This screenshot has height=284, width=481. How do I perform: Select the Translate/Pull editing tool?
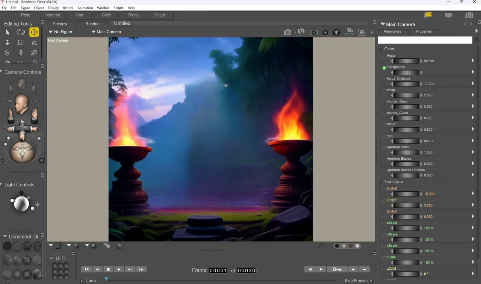click(34, 32)
